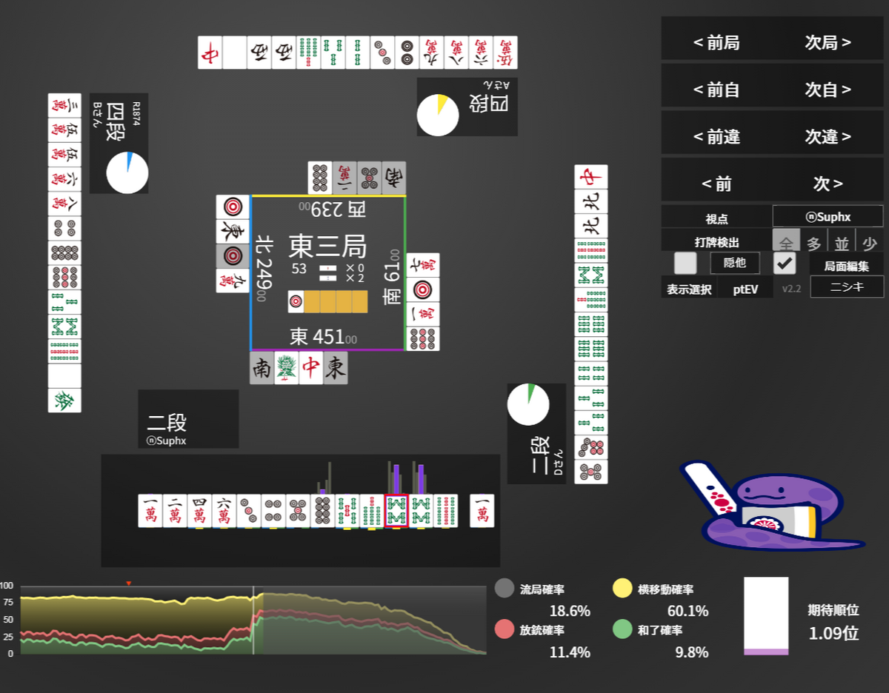
Task: Click the red 中 tile in bottom discards
Action: tap(311, 368)
